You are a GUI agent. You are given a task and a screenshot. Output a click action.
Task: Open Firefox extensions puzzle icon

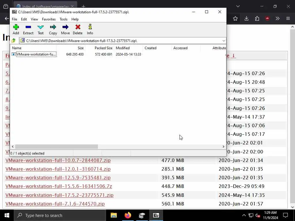(257, 18)
